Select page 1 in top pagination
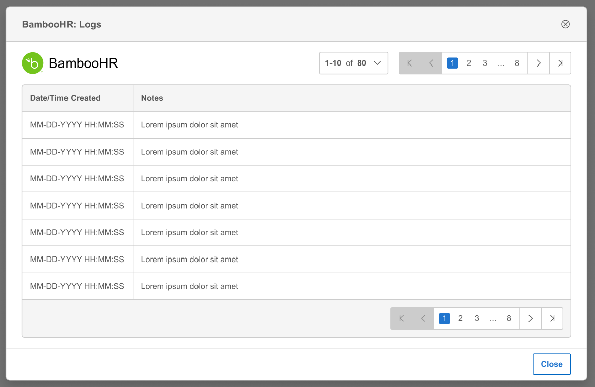 (x=452, y=63)
